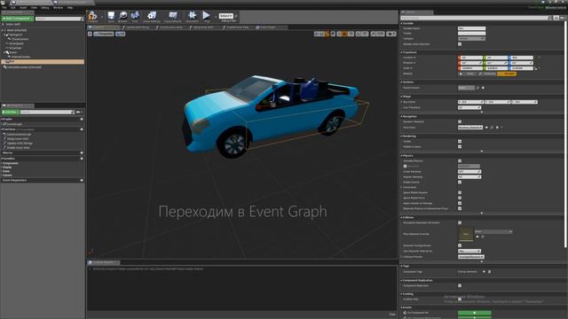Viewport: 568px width, 319px height.
Task: Click the Rotation Y value field
Action: 496,63
